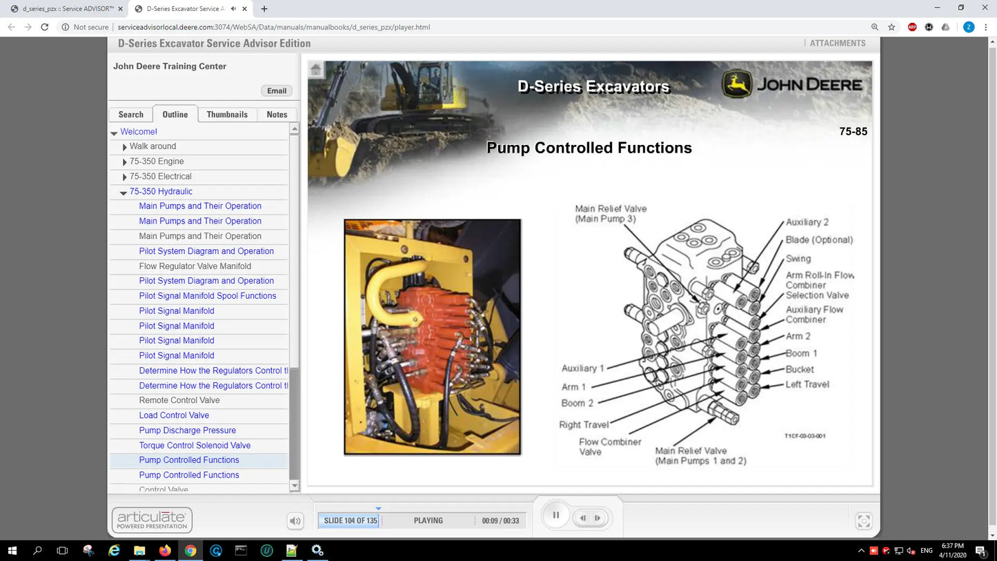Go to the previous slide
Screen dimensions: 997x561
point(583,518)
